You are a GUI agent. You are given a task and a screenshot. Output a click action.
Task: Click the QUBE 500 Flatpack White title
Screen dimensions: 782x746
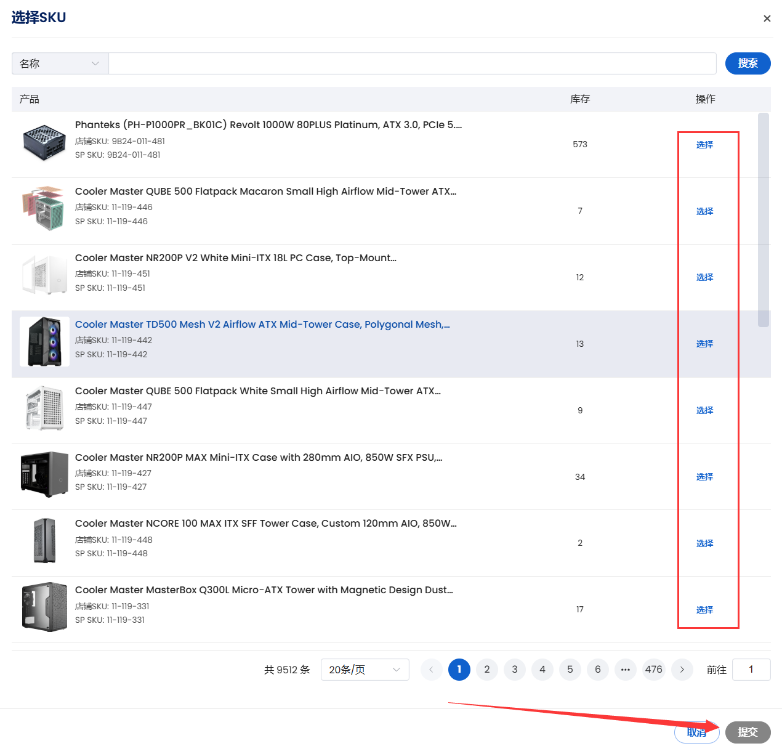(x=258, y=391)
